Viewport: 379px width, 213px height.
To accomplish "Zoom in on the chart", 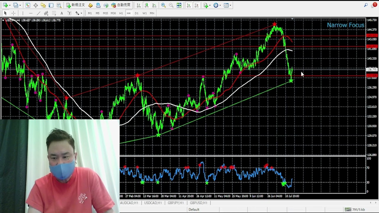I will 163,5.
